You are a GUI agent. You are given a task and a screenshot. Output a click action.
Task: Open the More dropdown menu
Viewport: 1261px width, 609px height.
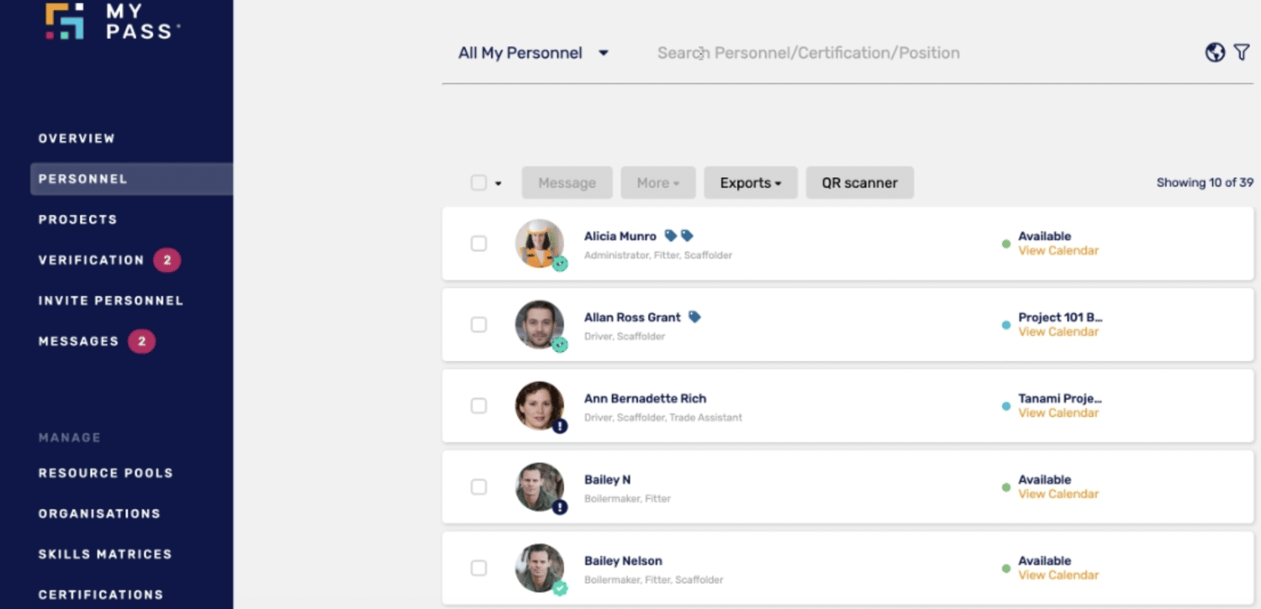[x=657, y=182]
